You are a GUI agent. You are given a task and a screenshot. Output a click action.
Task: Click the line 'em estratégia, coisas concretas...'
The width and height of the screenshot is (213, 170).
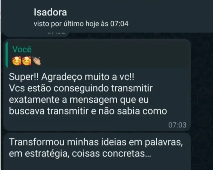click(x=80, y=154)
